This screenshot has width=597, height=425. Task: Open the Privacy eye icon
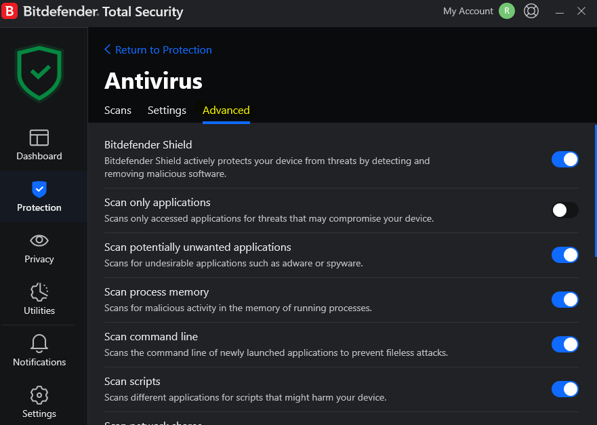[x=39, y=241]
